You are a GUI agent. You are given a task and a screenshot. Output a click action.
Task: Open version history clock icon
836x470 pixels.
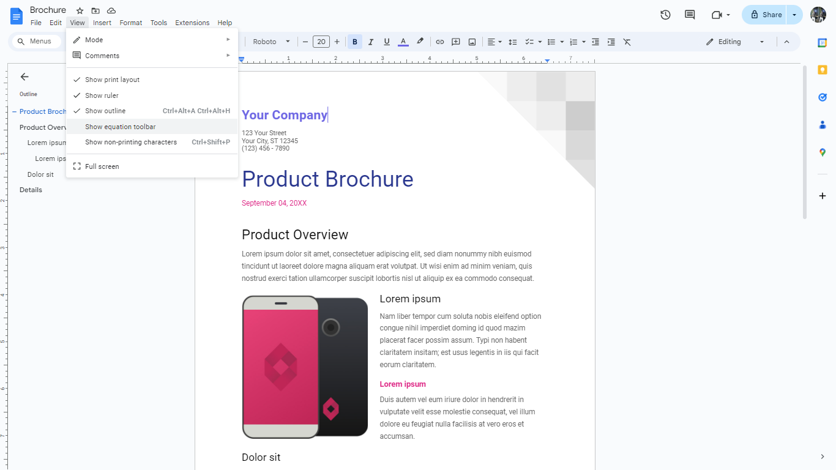[x=666, y=15]
